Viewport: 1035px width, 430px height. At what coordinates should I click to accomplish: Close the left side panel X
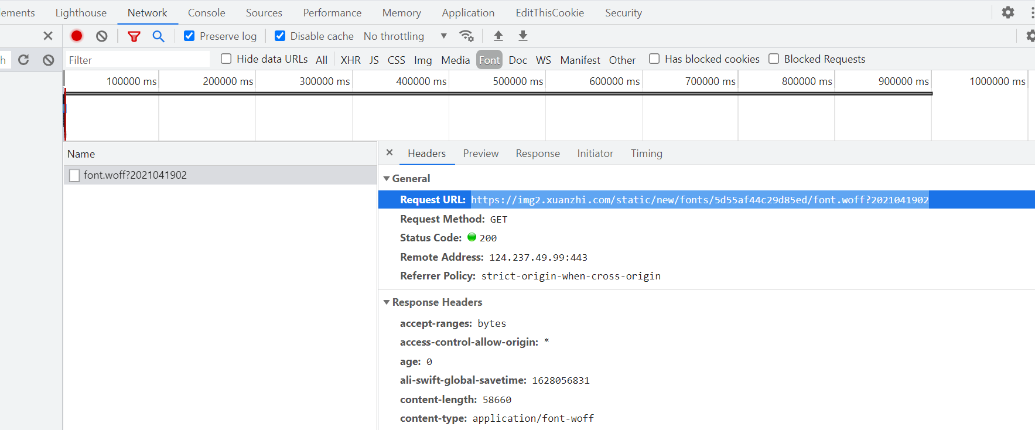48,36
